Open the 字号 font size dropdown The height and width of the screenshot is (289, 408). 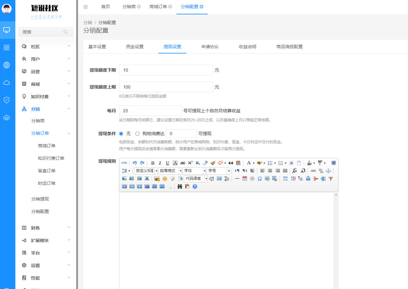218,171
